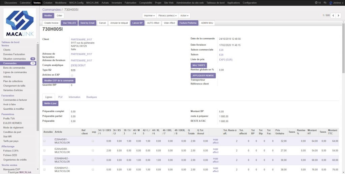Tick Annulée checkbox for E20ABAH12 row
The width and height of the screenshot is (345, 174).
point(44,169)
